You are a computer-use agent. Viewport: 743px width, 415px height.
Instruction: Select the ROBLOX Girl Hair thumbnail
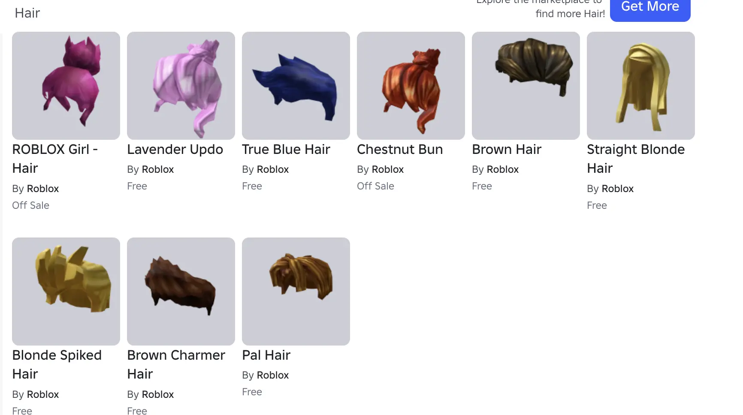click(66, 86)
